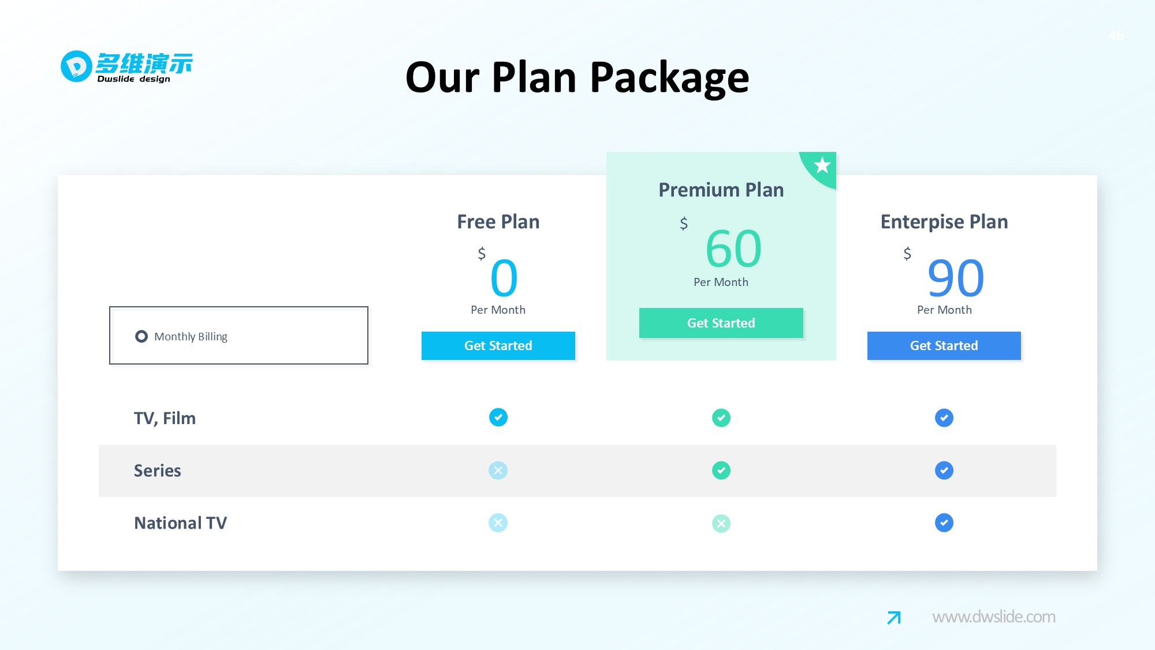Select the Monthly Billing radio button
1155x650 pixels.
pyautogui.click(x=141, y=336)
